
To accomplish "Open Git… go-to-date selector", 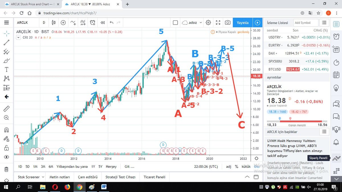I will click(x=129, y=167).
